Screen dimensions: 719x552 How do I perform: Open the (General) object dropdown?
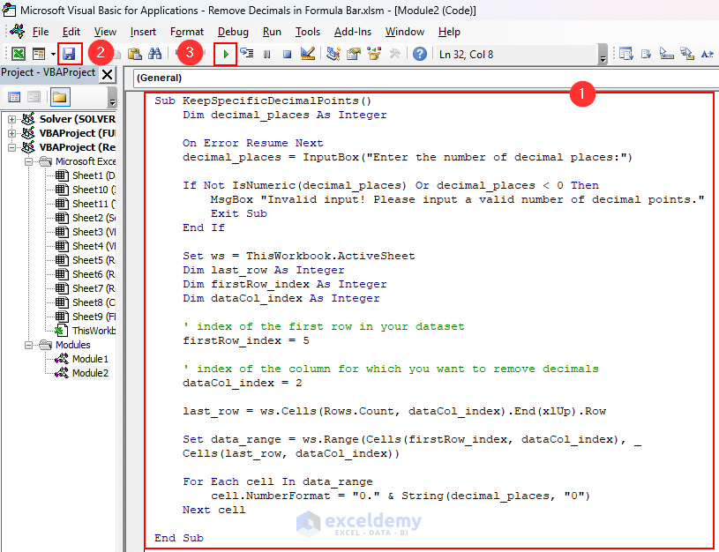point(426,78)
